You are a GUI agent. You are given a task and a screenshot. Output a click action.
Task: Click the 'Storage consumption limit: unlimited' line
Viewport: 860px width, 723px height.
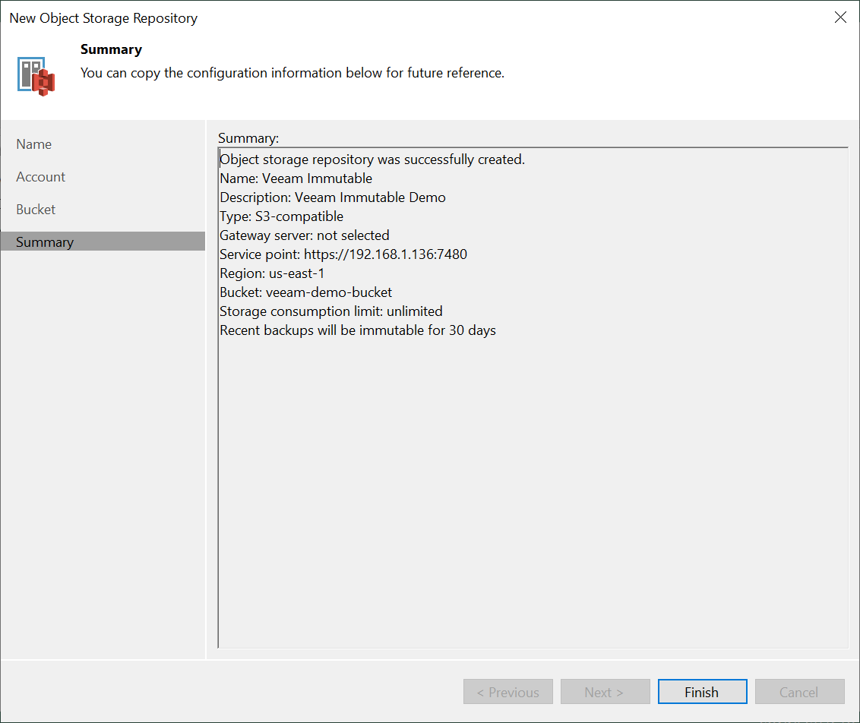[x=330, y=311]
